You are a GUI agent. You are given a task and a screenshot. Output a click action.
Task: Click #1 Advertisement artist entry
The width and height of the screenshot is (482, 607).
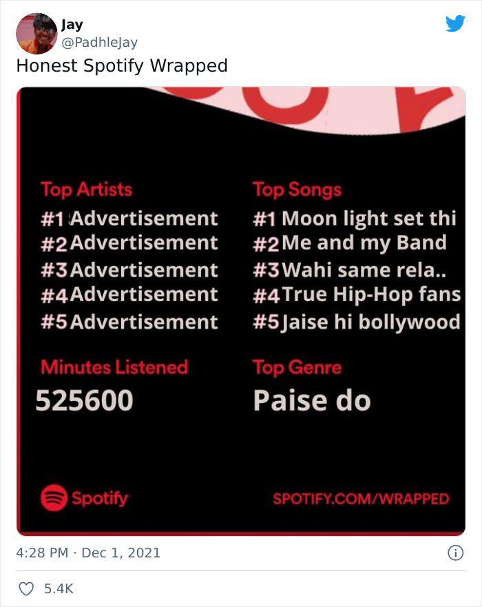click(x=129, y=218)
